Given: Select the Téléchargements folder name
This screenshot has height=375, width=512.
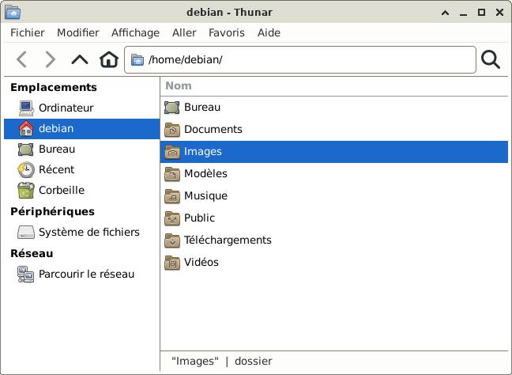Looking at the screenshot, I should coord(228,241).
